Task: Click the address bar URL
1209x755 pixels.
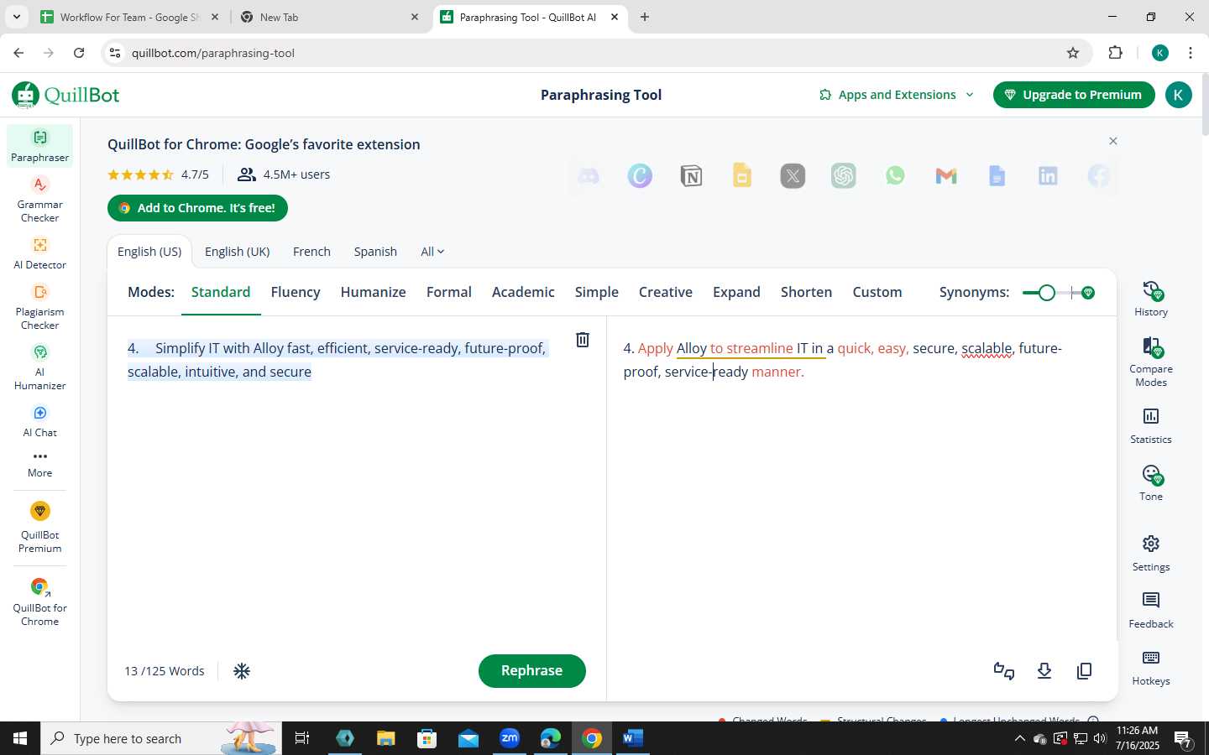Action: 212,53
